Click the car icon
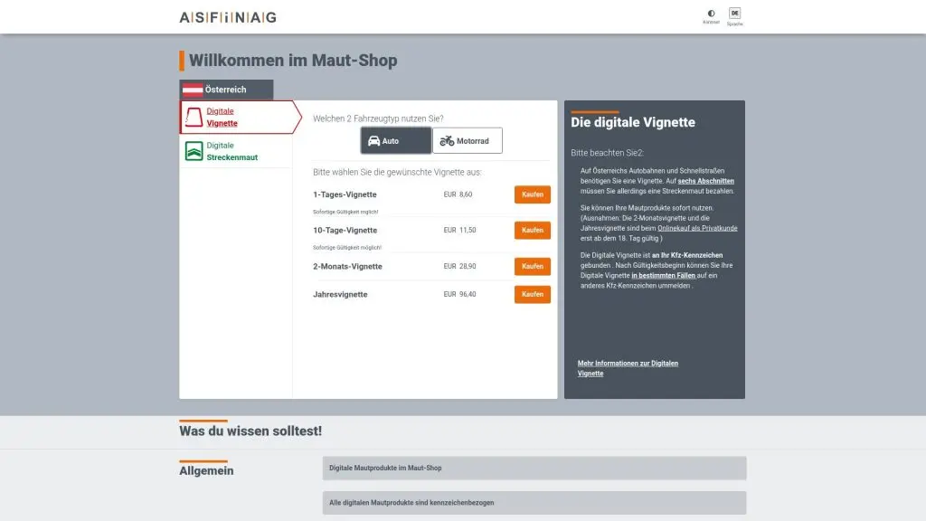This screenshot has height=521, width=926. pos(373,141)
